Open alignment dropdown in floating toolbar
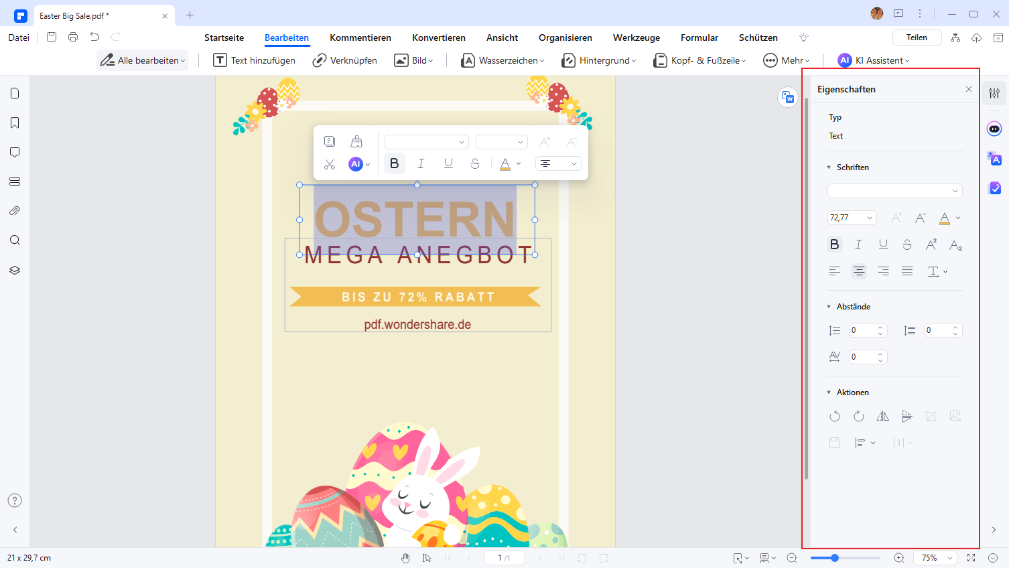 tap(559, 163)
